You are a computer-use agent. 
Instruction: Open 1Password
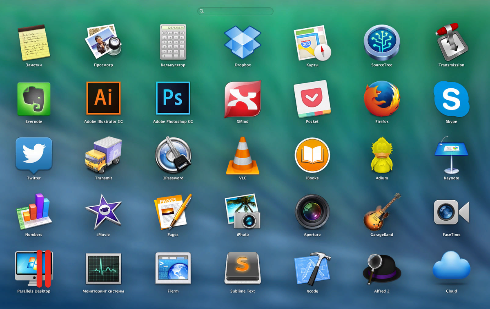tap(173, 155)
